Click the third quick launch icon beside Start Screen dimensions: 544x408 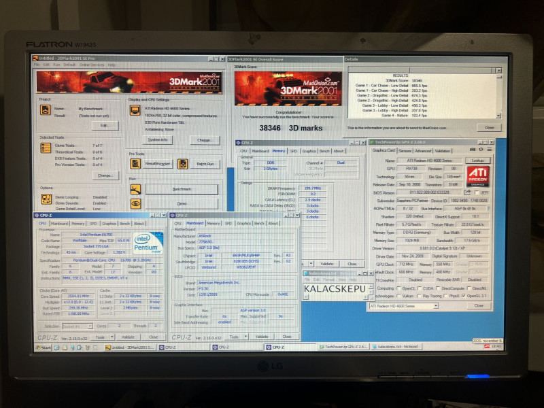72,347
